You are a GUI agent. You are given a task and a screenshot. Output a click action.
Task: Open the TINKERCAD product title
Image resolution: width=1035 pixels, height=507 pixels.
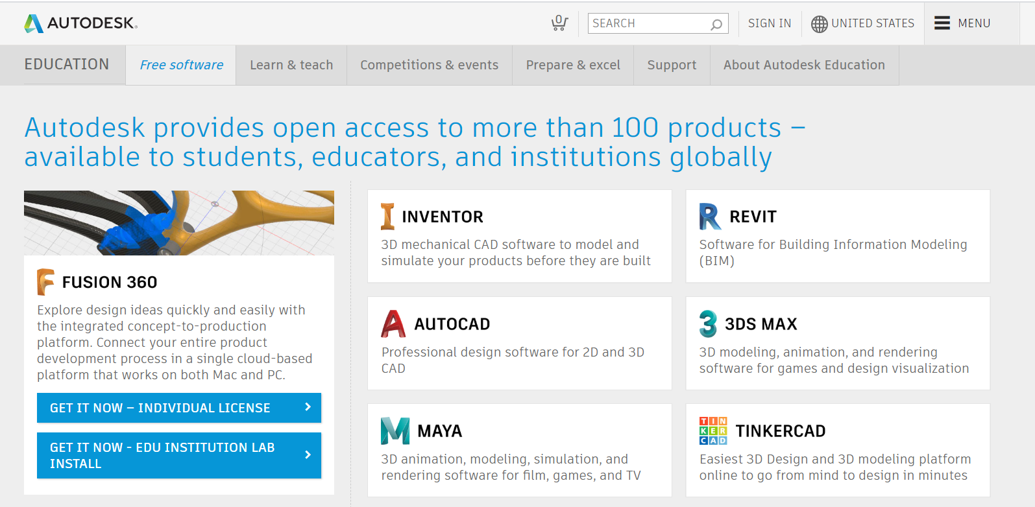click(781, 431)
